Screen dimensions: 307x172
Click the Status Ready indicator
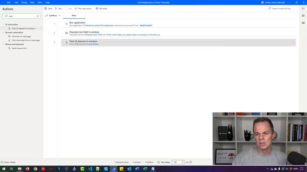(8, 162)
